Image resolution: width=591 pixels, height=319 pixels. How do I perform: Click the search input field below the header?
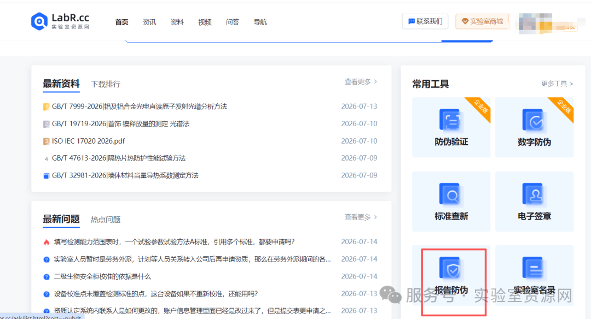coord(283,40)
